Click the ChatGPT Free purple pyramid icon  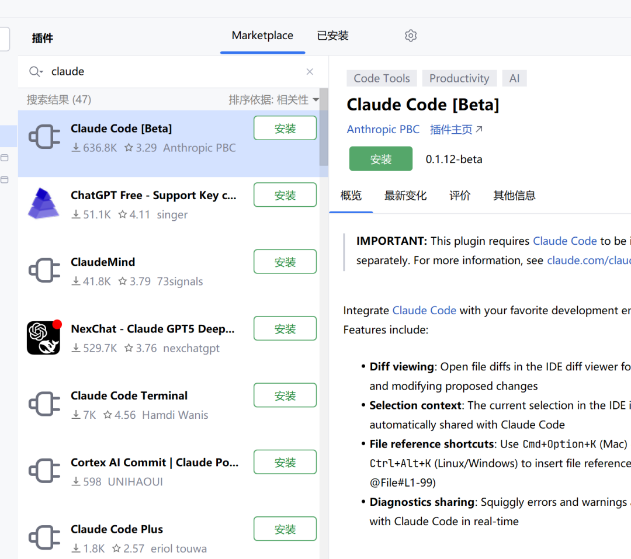pyautogui.click(x=44, y=204)
